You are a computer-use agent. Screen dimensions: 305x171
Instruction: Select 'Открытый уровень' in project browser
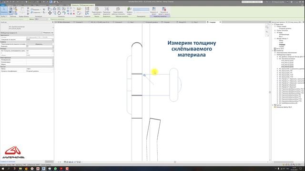click(x=285, y=28)
